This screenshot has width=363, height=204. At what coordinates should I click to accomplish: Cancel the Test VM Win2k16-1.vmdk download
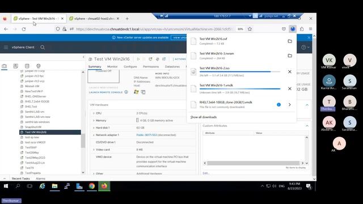pyautogui.click(x=290, y=88)
